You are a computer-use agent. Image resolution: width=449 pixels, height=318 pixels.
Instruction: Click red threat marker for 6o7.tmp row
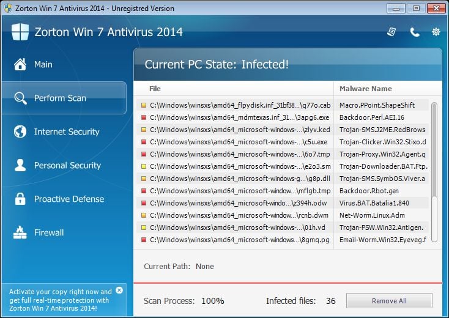pyautogui.click(x=144, y=154)
